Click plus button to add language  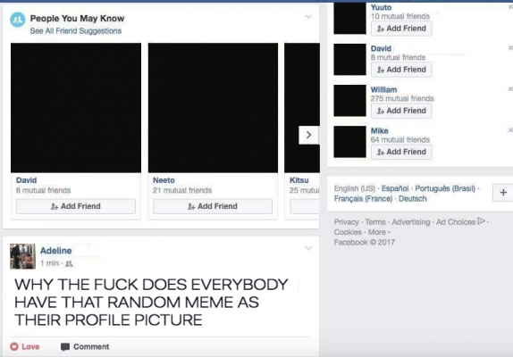tap(503, 193)
